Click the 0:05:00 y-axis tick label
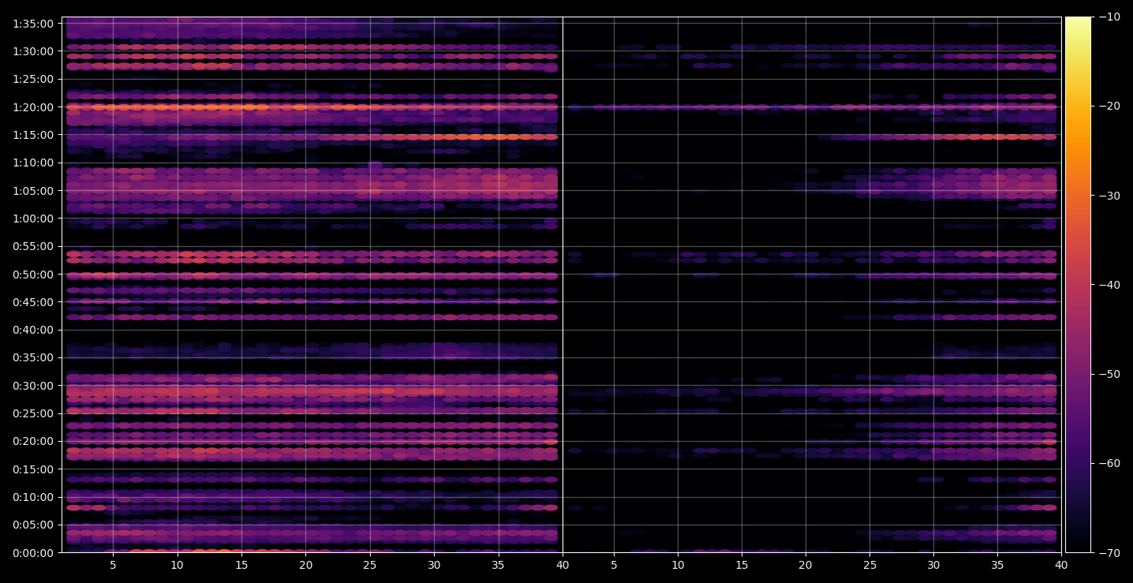Viewport: 1133px width, 583px height. click(x=33, y=525)
